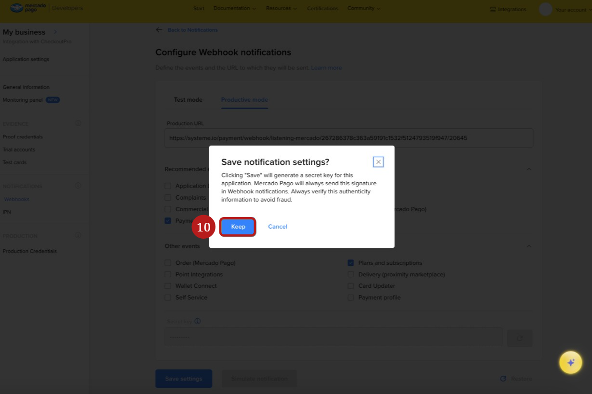This screenshot has height=394, width=592.
Task: Collapse the Other events section
Action: coord(529,246)
